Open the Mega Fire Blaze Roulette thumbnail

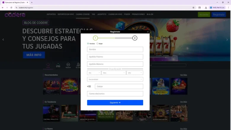point(87,116)
